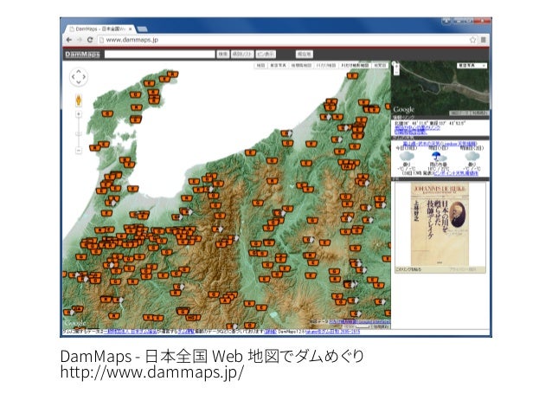The image size is (552, 394).
Task: Open a new tab with the new-tab button
Action: [x=142, y=29]
